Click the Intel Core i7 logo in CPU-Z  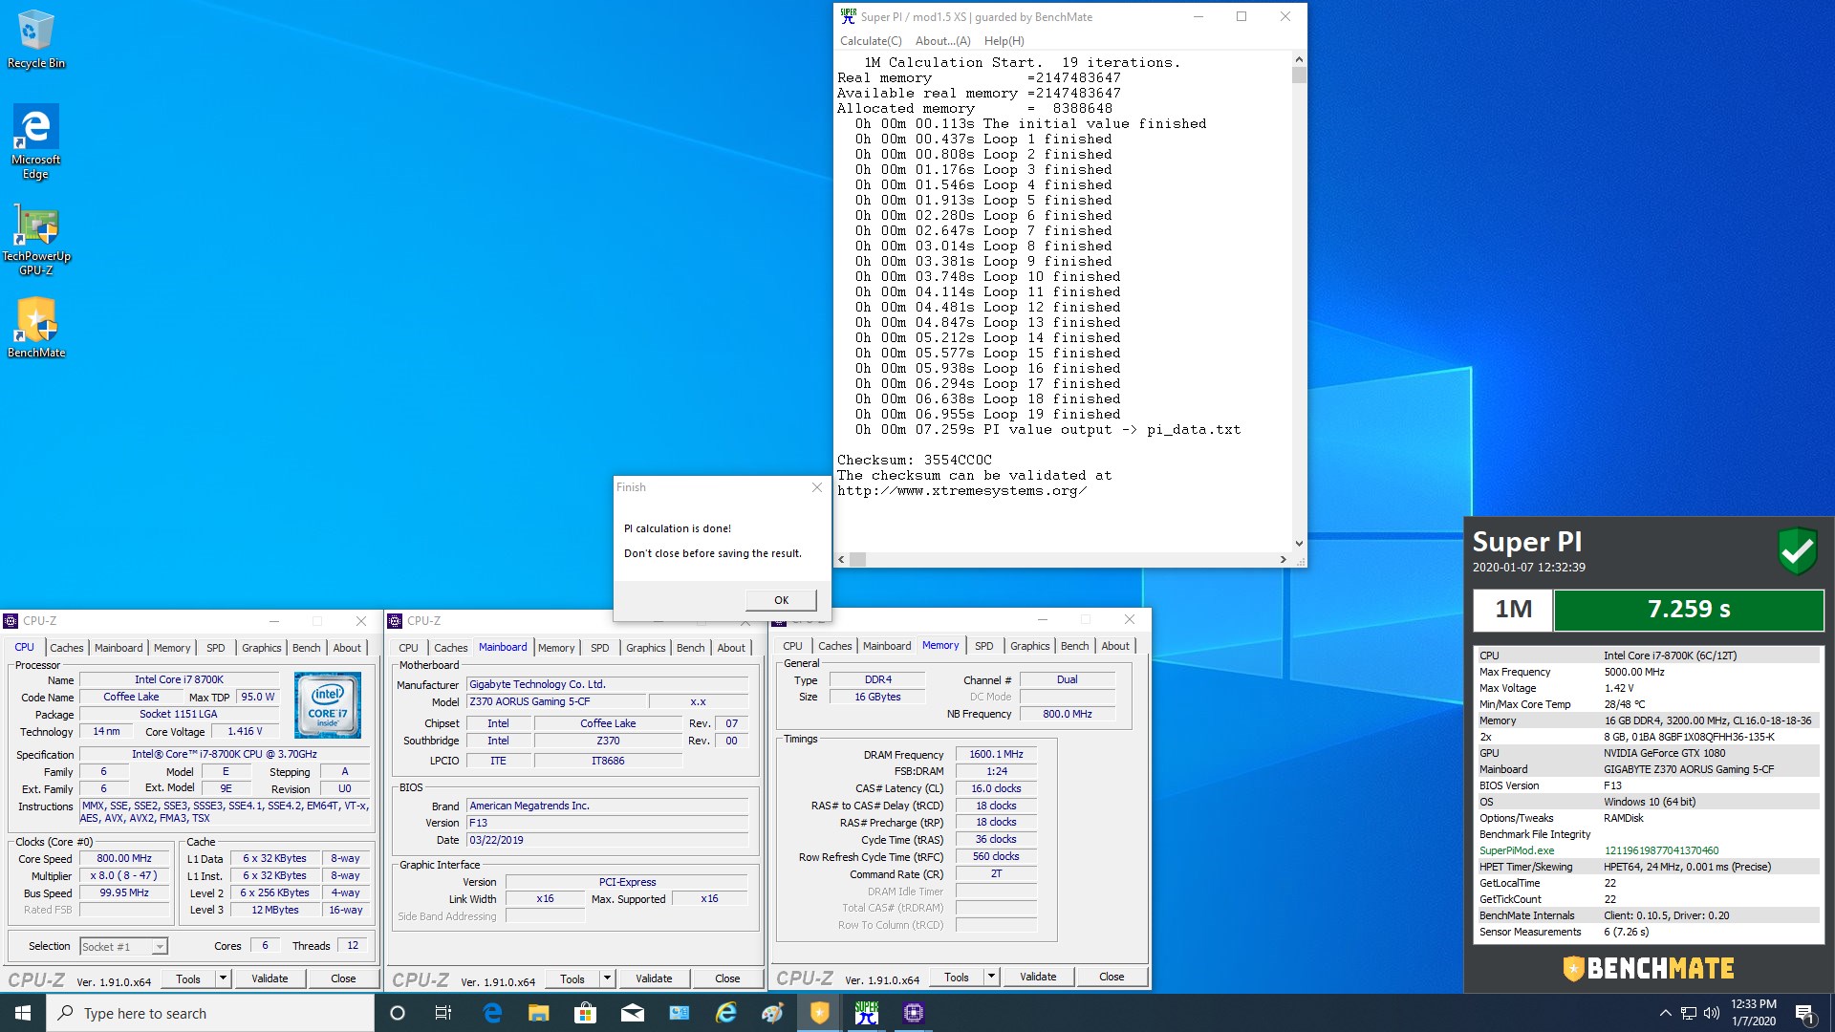pyautogui.click(x=328, y=705)
